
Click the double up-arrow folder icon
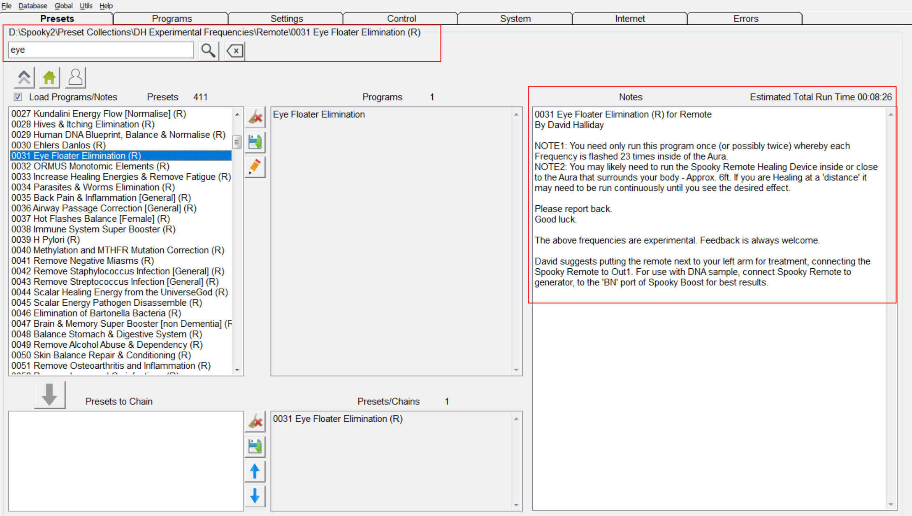tap(24, 77)
